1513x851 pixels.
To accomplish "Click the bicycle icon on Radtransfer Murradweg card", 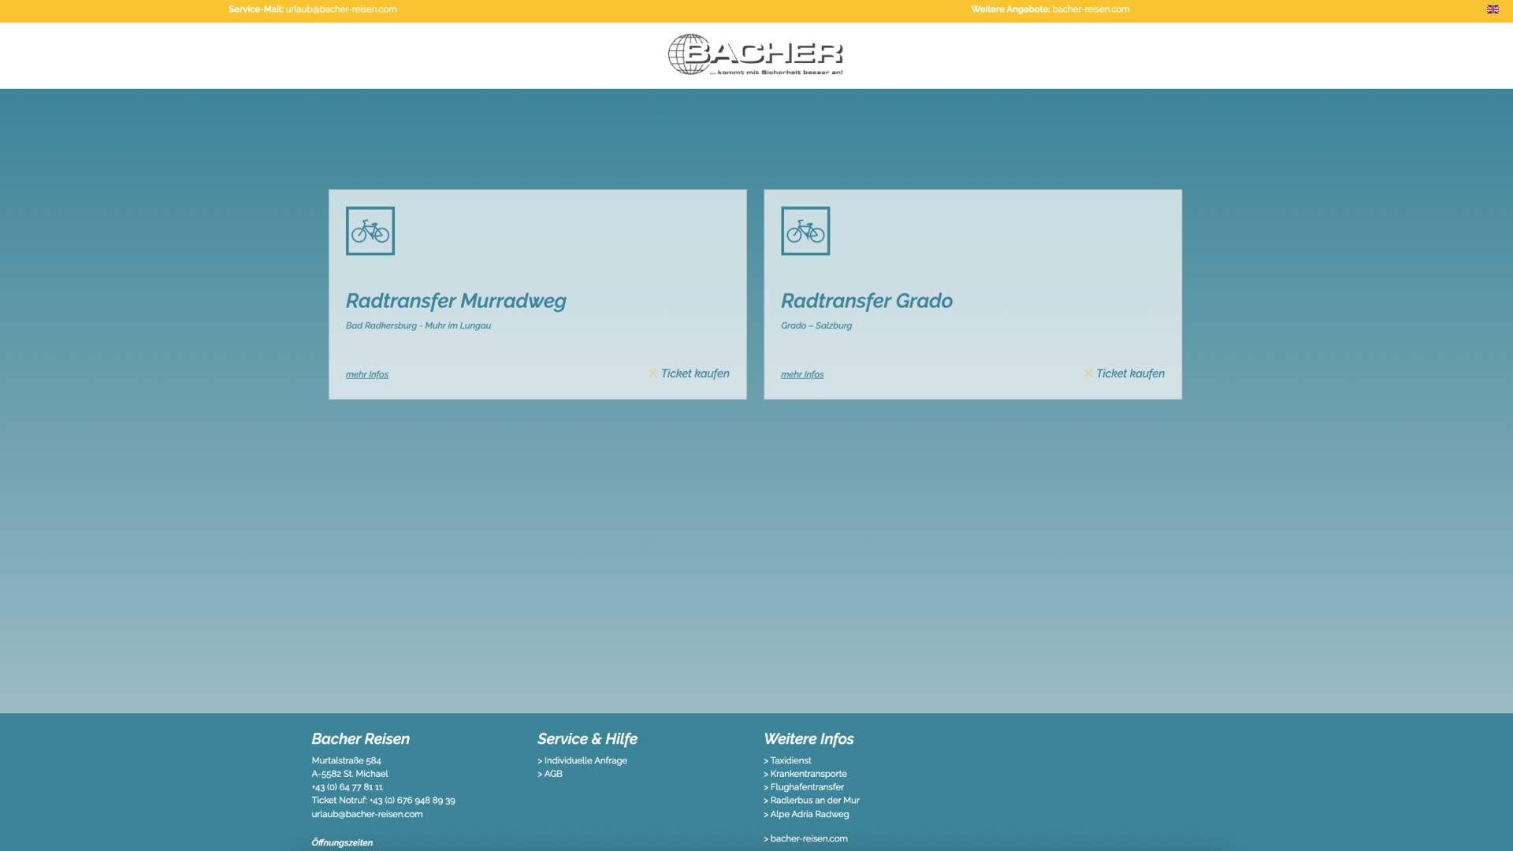I will pyautogui.click(x=370, y=231).
